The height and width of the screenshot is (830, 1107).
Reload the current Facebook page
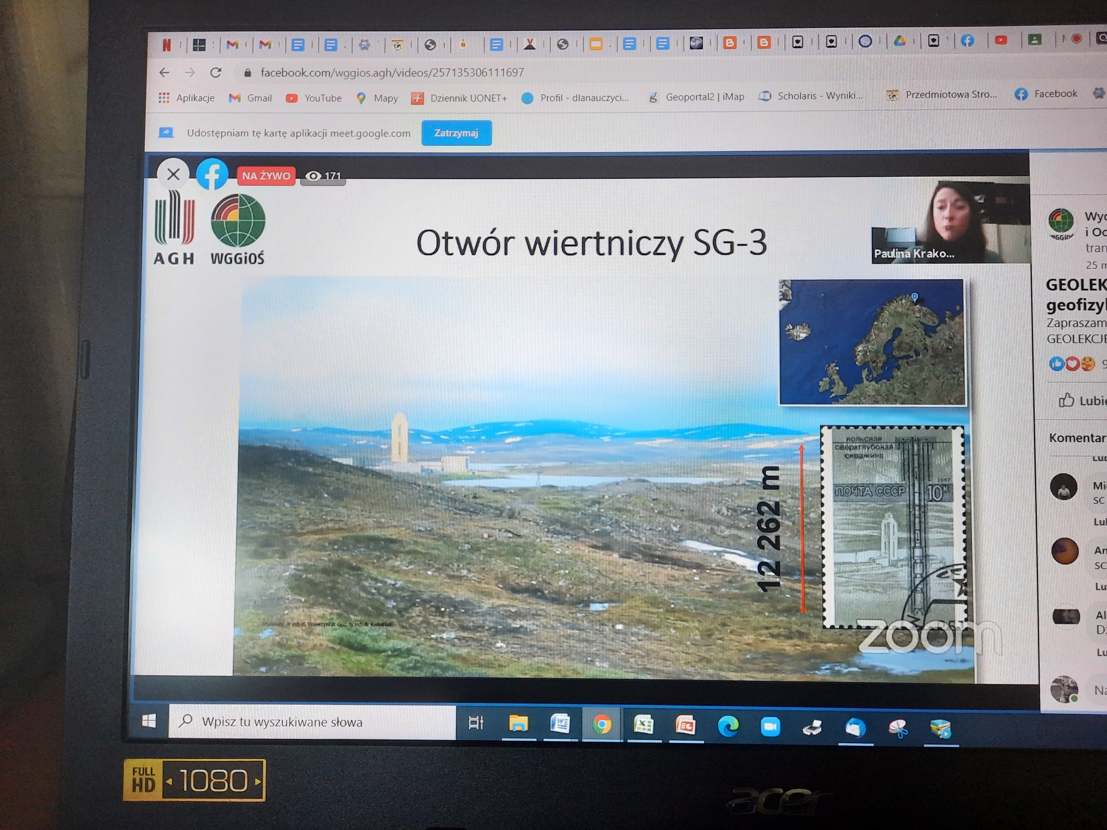[216, 72]
